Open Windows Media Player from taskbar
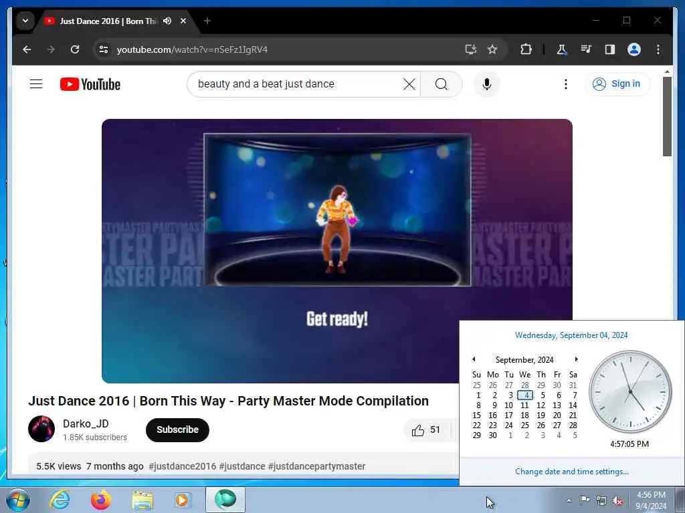This screenshot has width=685, height=513. 183,500
